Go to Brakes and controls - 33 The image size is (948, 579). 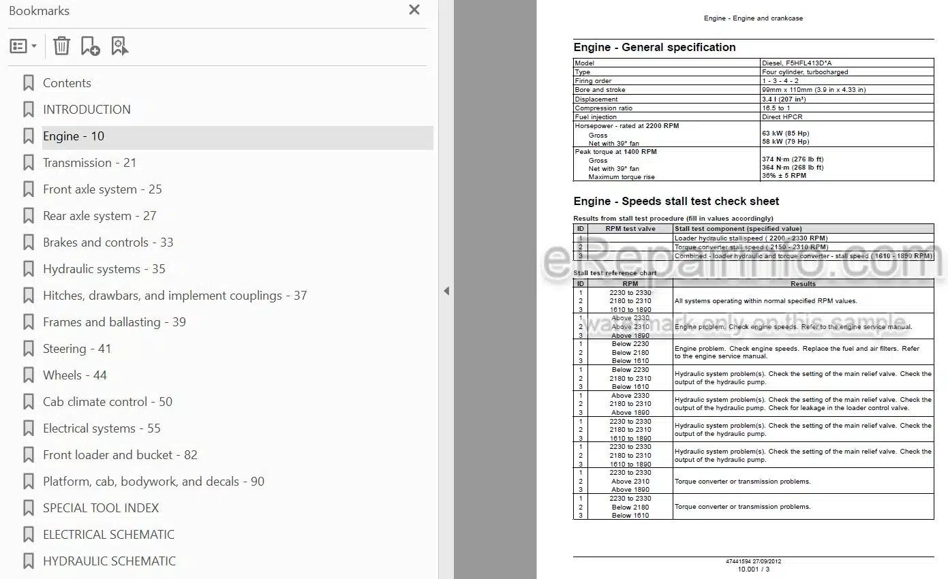tap(108, 242)
